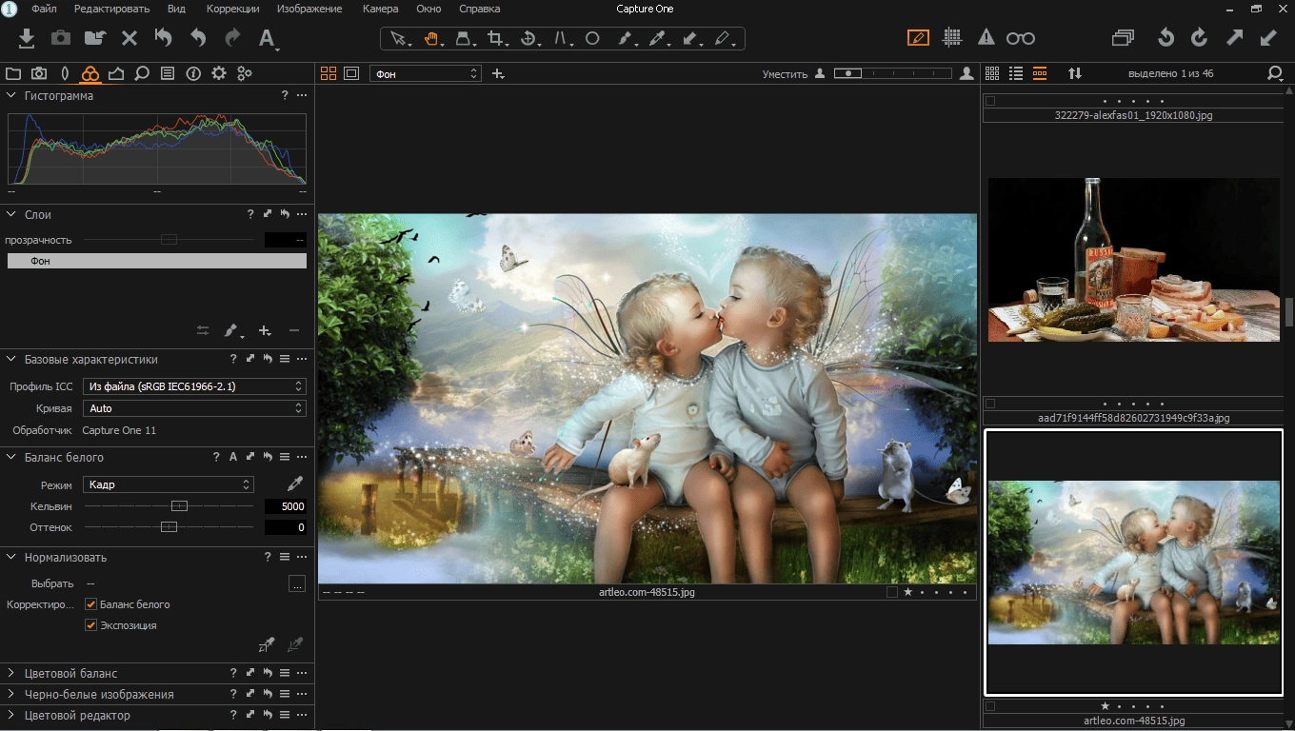Click the Undo arrow icon
This screenshot has width=1295, height=731.
click(198, 38)
